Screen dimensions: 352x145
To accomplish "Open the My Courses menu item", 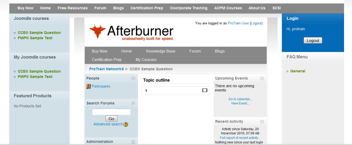I will 146,60.
